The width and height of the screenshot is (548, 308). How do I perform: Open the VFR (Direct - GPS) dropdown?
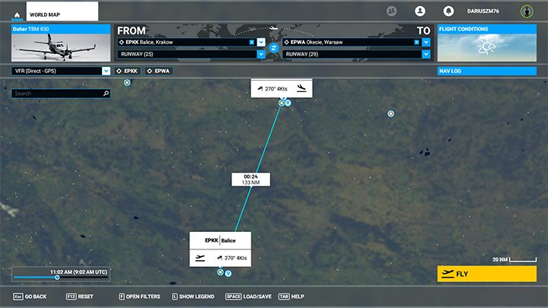coord(106,71)
